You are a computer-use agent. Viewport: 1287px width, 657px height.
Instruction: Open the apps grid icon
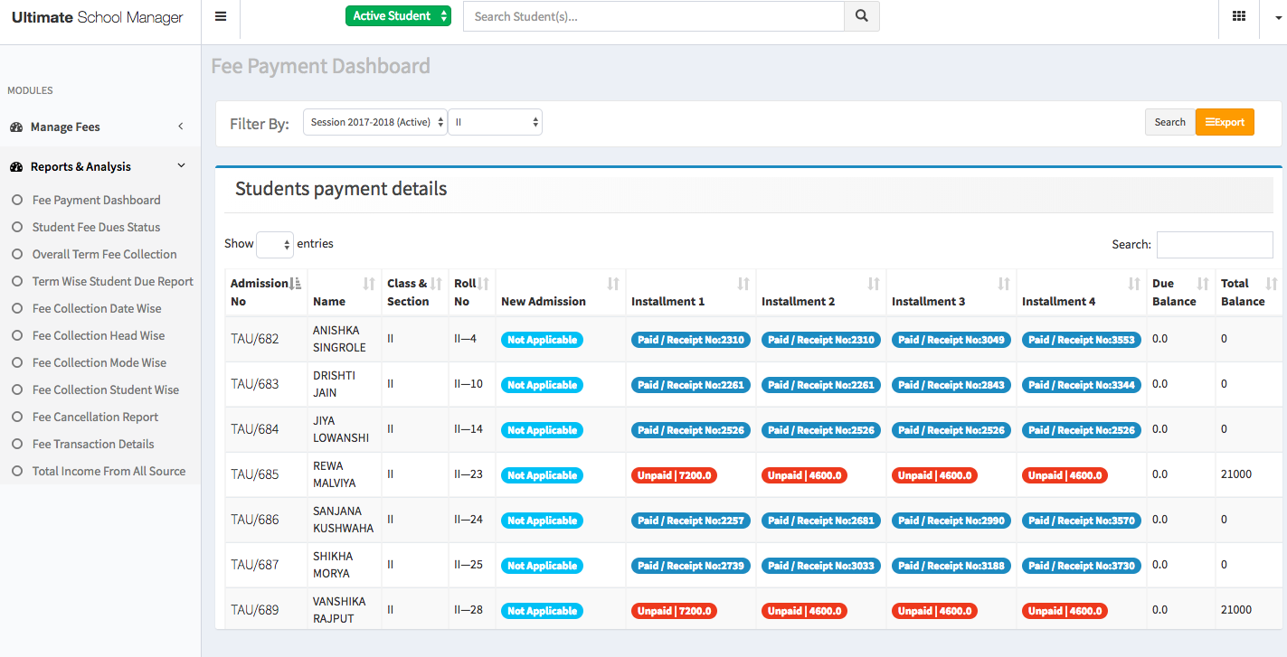pos(1239,16)
